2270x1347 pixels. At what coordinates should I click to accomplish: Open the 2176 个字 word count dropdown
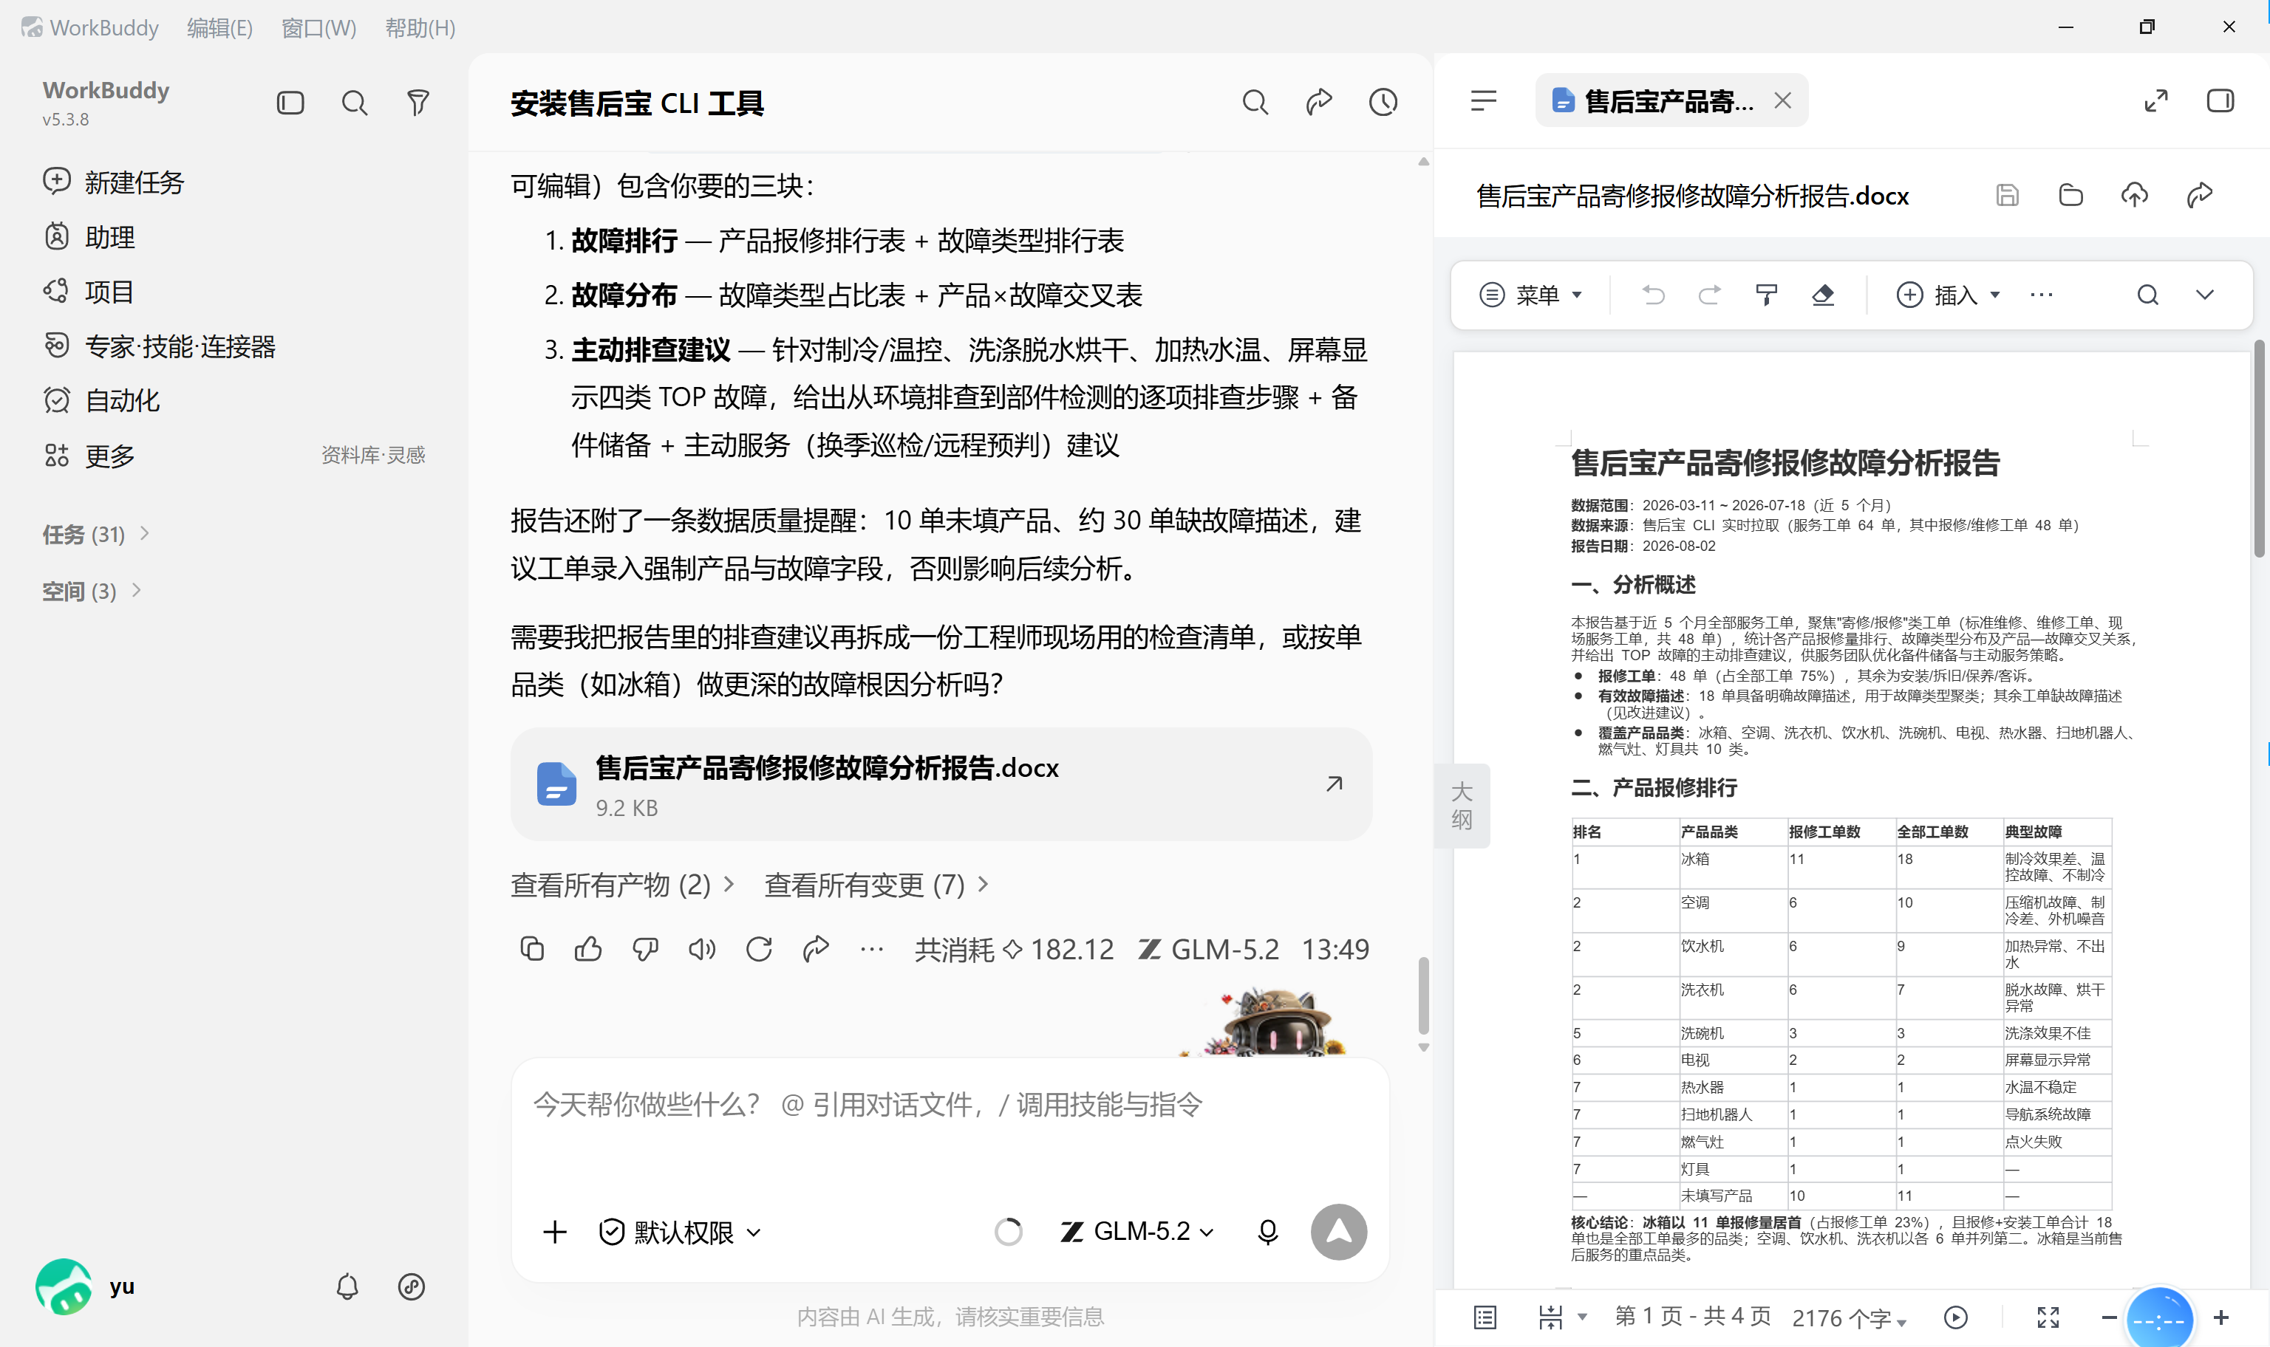[x=1850, y=1318]
